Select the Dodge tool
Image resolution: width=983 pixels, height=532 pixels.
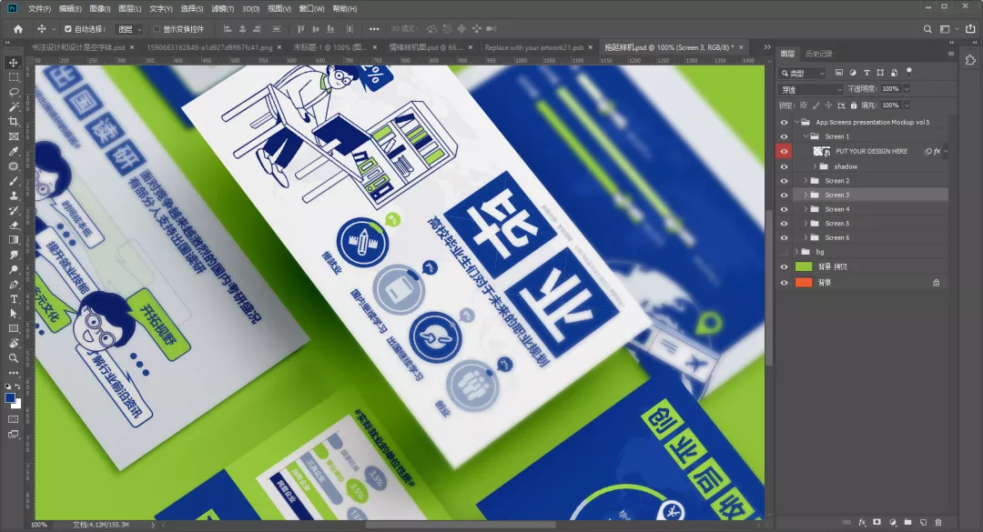point(13,269)
